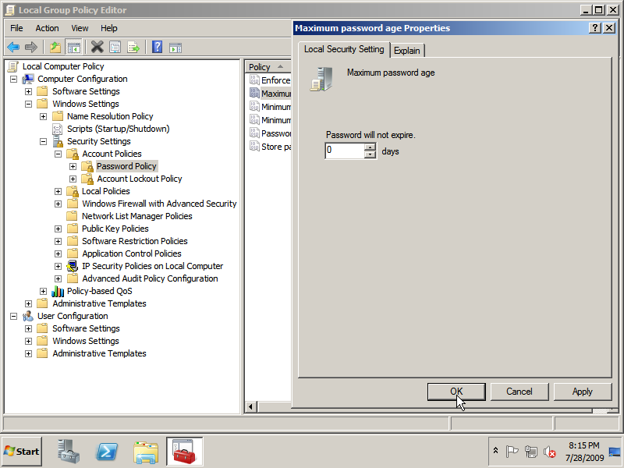This screenshot has height=468, width=624.
Task: Click the red toolbox taskbar icon
Action: click(185, 452)
